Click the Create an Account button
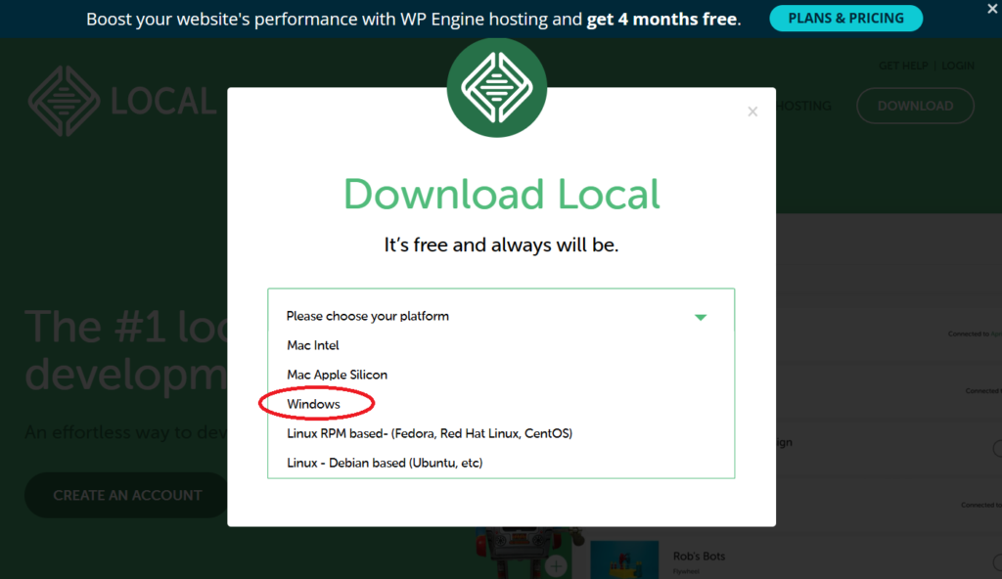The image size is (1002, 579). (127, 495)
